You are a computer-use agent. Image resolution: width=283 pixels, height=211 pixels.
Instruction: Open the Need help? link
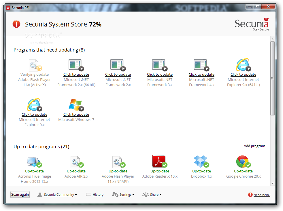click(262, 195)
